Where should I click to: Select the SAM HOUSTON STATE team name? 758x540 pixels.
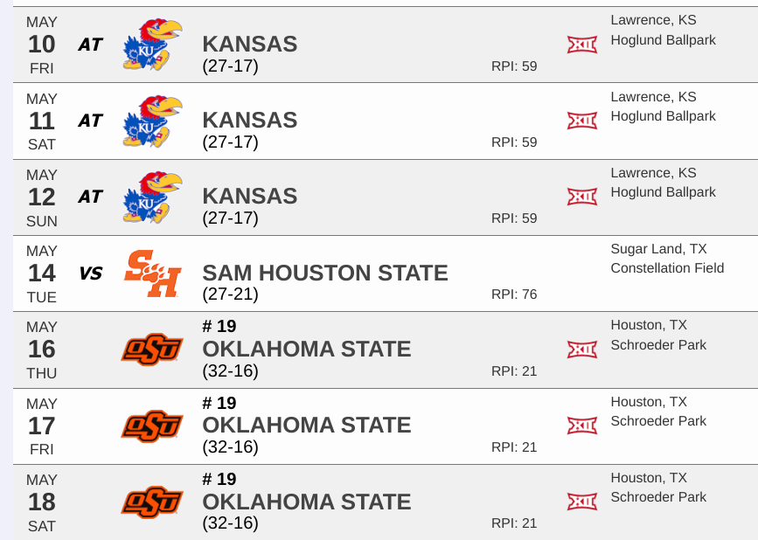coord(325,273)
